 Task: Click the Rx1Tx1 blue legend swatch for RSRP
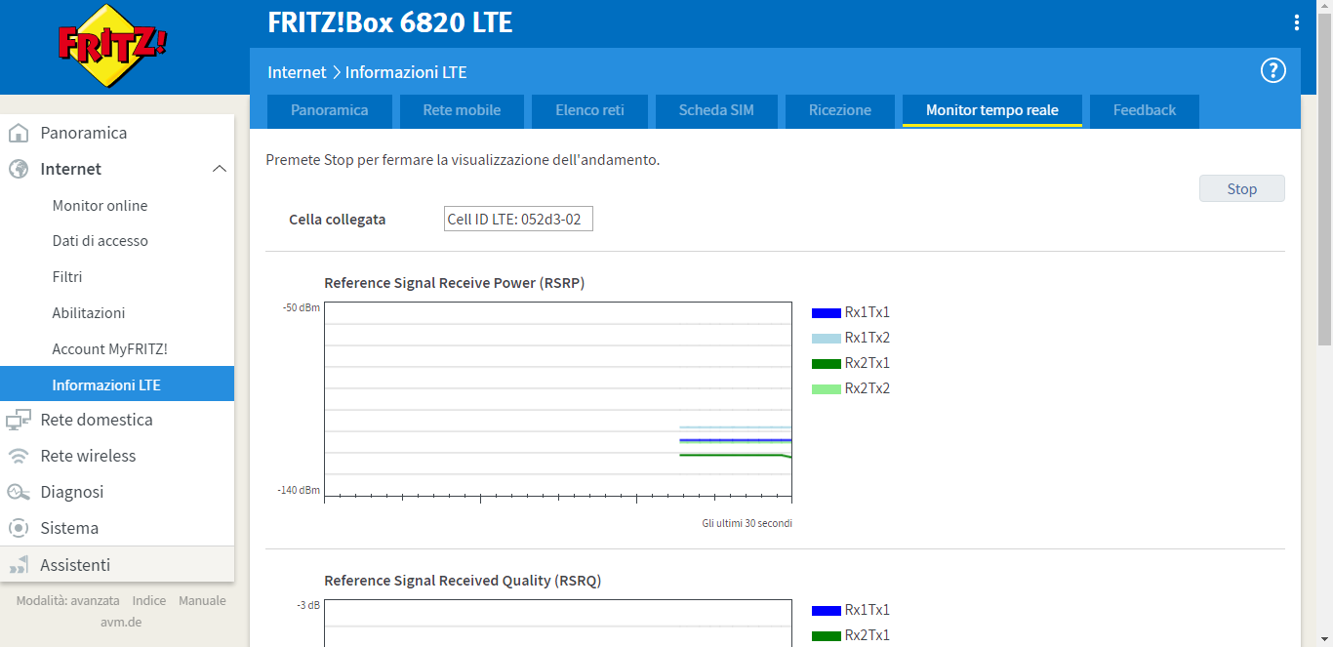826,313
